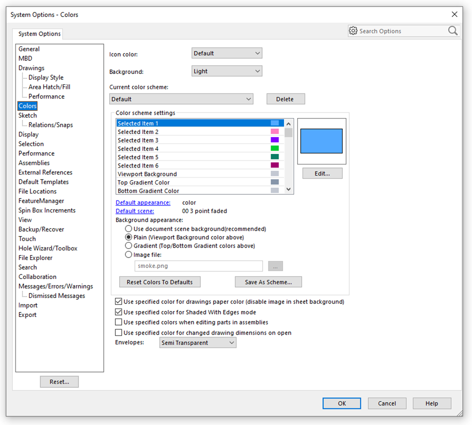The height and width of the screenshot is (425, 472).
Task: Click Reset Colors To Defaults
Action: coord(159,281)
